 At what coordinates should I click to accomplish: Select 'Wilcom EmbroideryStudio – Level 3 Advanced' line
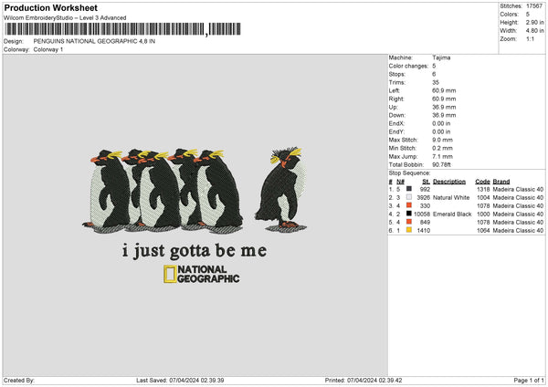tap(65, 18)
